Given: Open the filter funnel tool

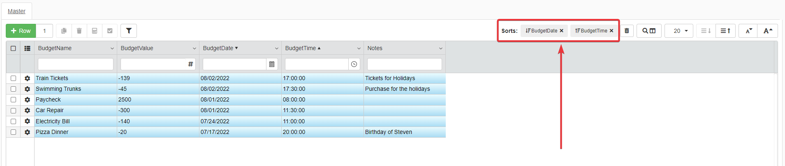Looking at the screenshot, I should 129,31.
